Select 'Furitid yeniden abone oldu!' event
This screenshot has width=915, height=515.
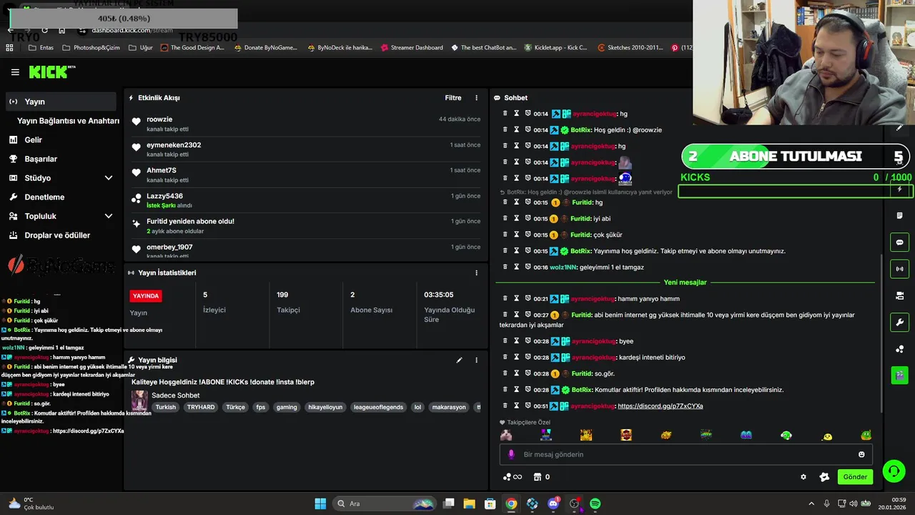point(306,226)
